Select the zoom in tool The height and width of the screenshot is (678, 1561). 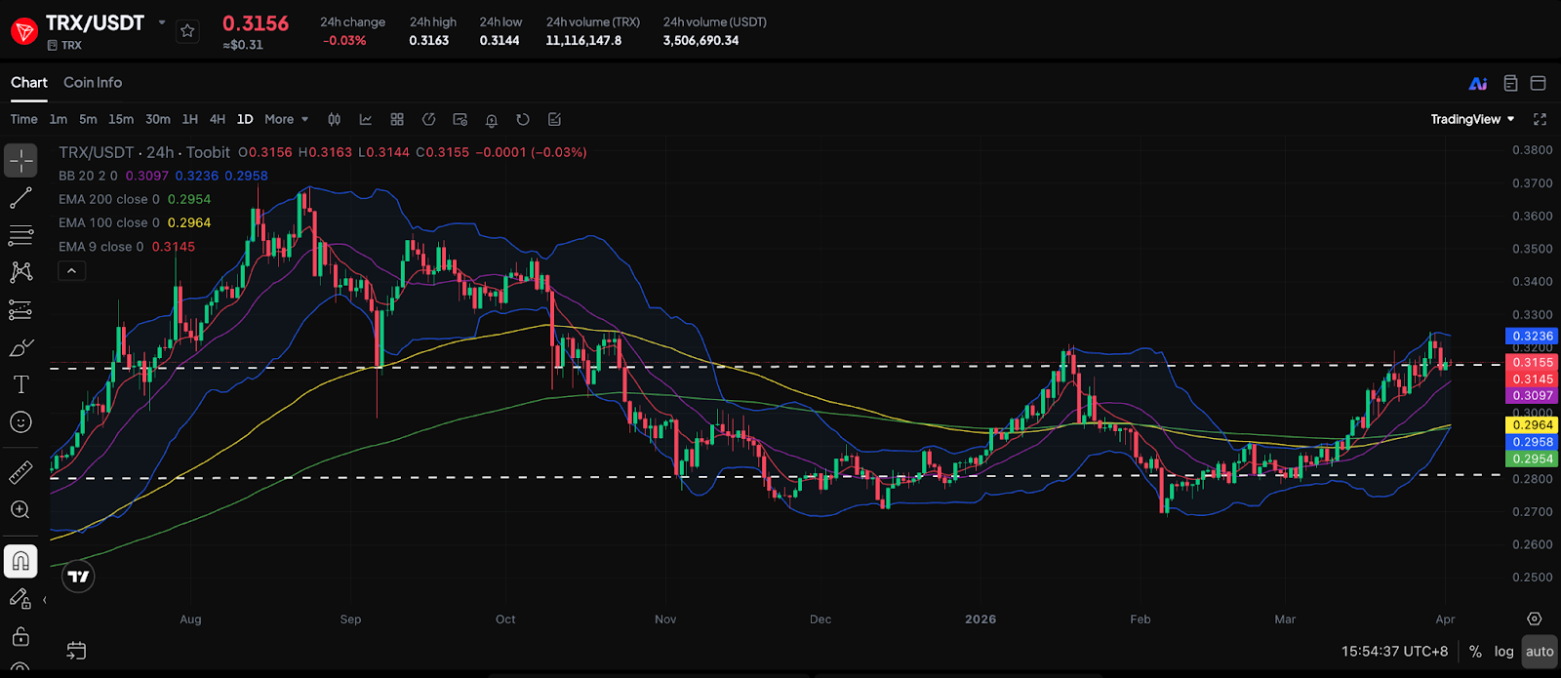pyautogui.click(x=20, y=510)
